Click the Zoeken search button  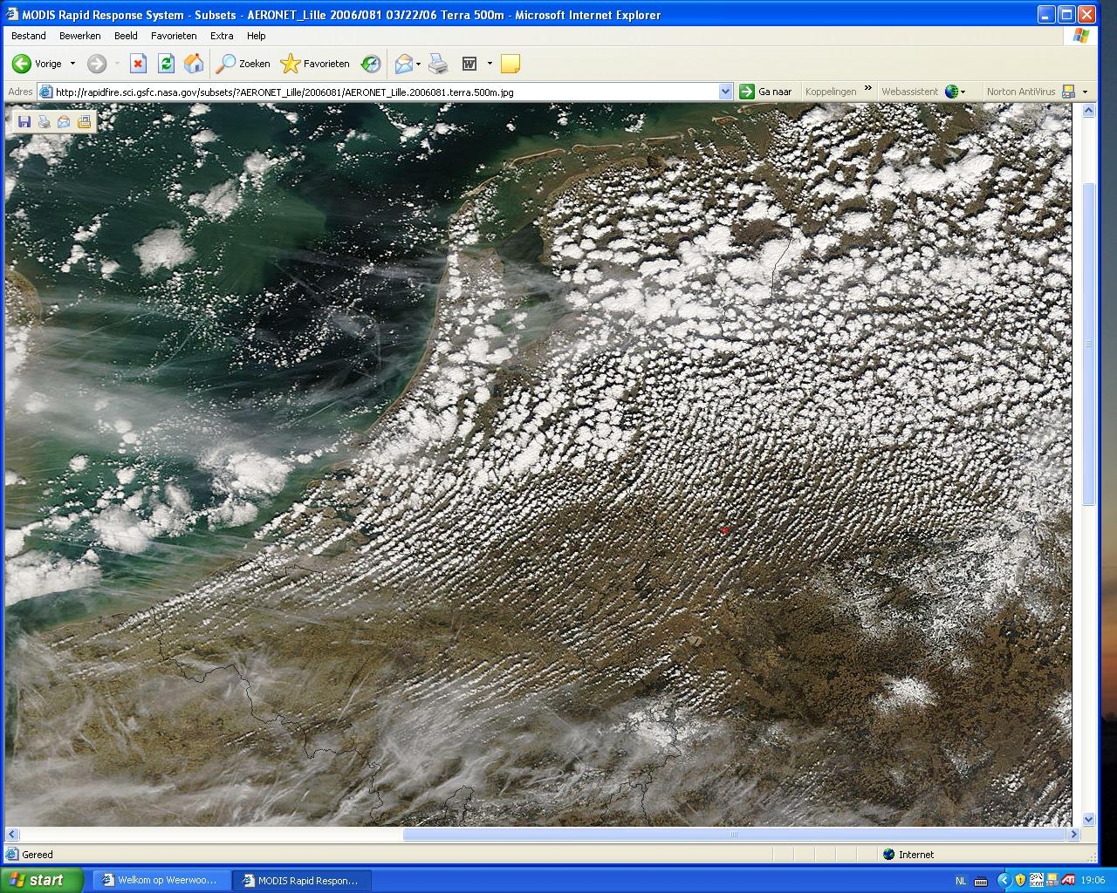244,64
